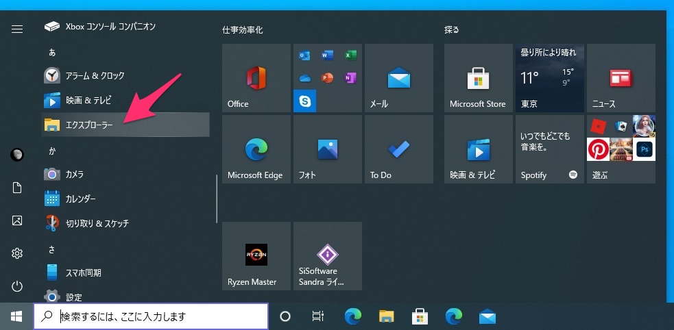Launch the Microsoft Edge tile
Viewport: 674px width, 330px height.
pos(256,149)
